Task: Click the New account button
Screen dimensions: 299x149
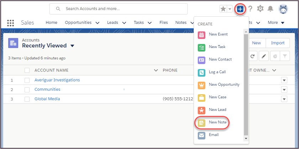Action: (x=256, y=43)
